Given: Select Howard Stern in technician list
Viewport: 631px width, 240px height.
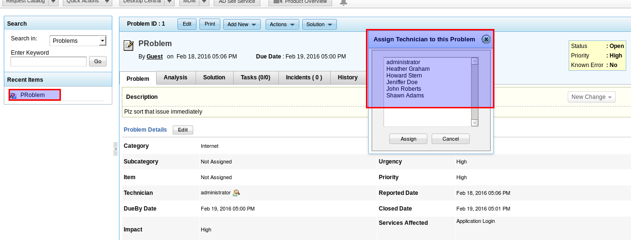Looking at the screenshot, I should click(404, 76).
